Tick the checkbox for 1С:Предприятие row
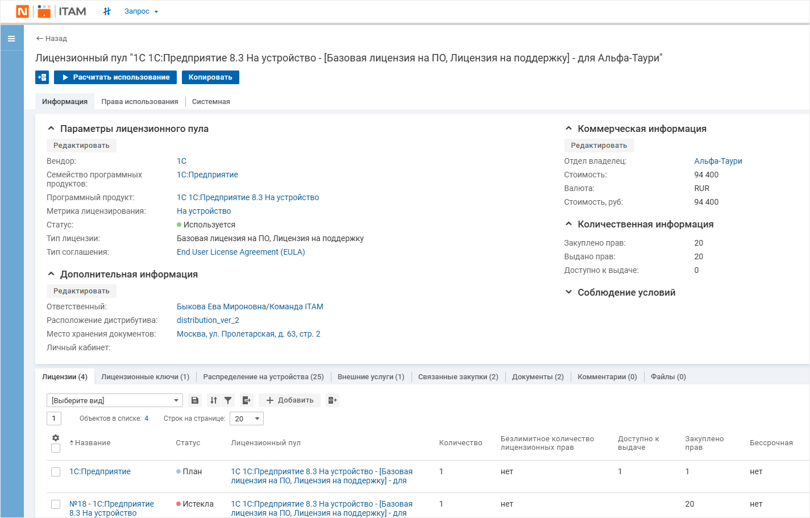The width and height of the screenshot is (810, 518). (56, 472)
